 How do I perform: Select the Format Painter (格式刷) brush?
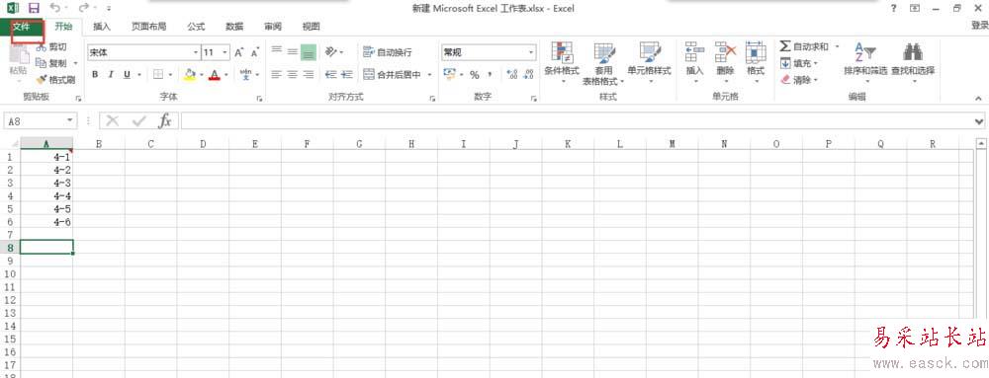click(x=55, y=80)
